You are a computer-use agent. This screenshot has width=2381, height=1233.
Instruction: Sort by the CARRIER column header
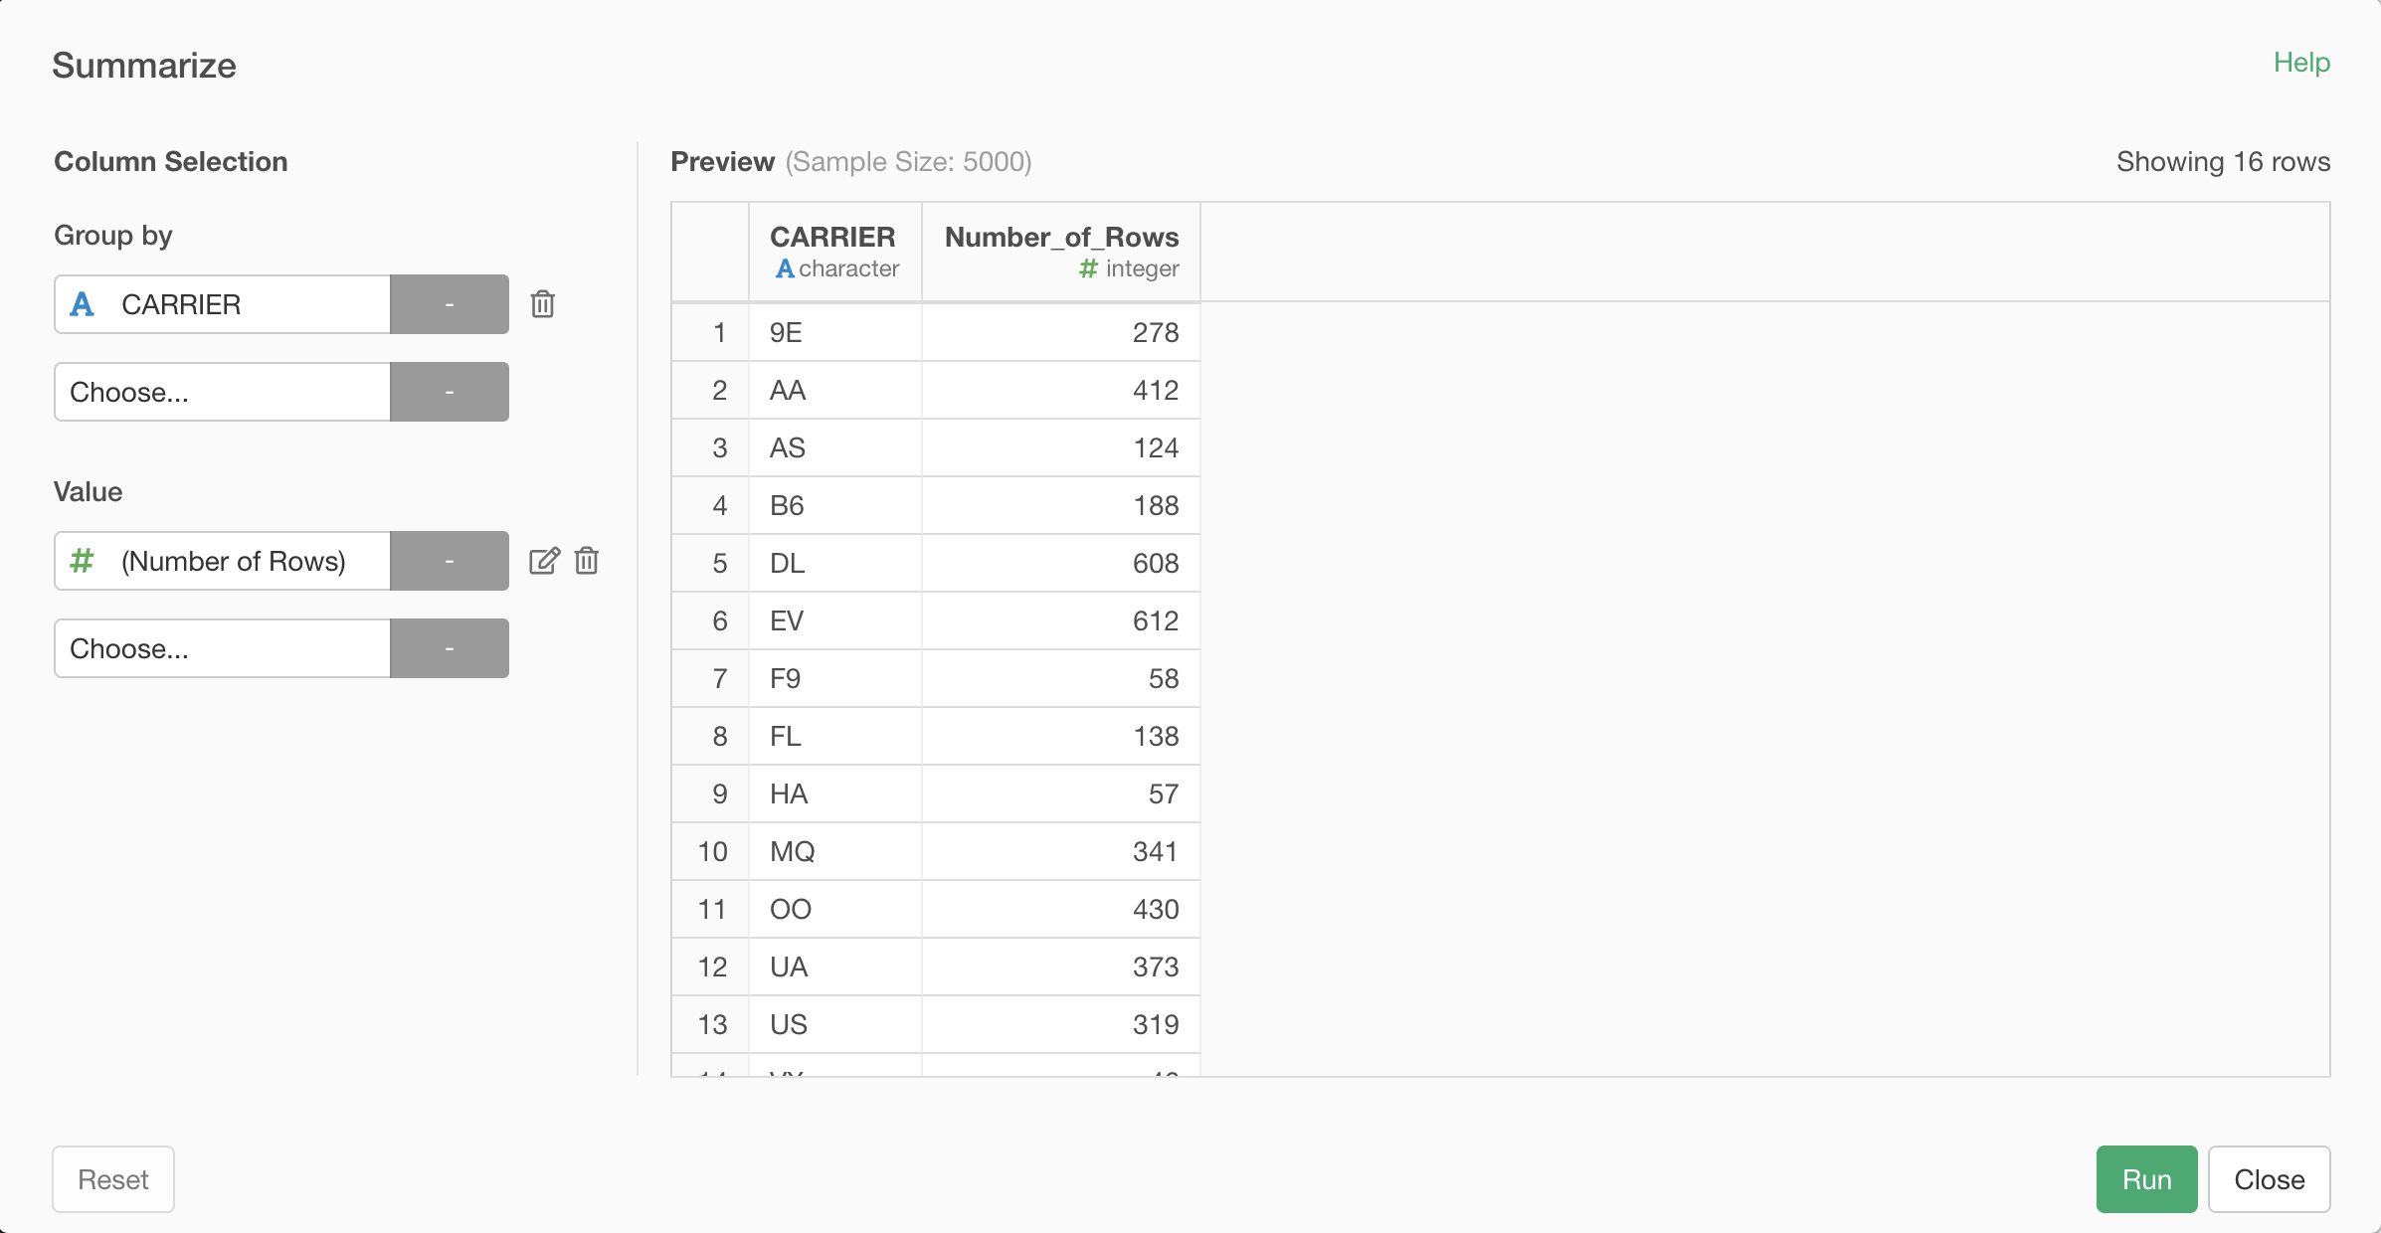click(832, 238)
